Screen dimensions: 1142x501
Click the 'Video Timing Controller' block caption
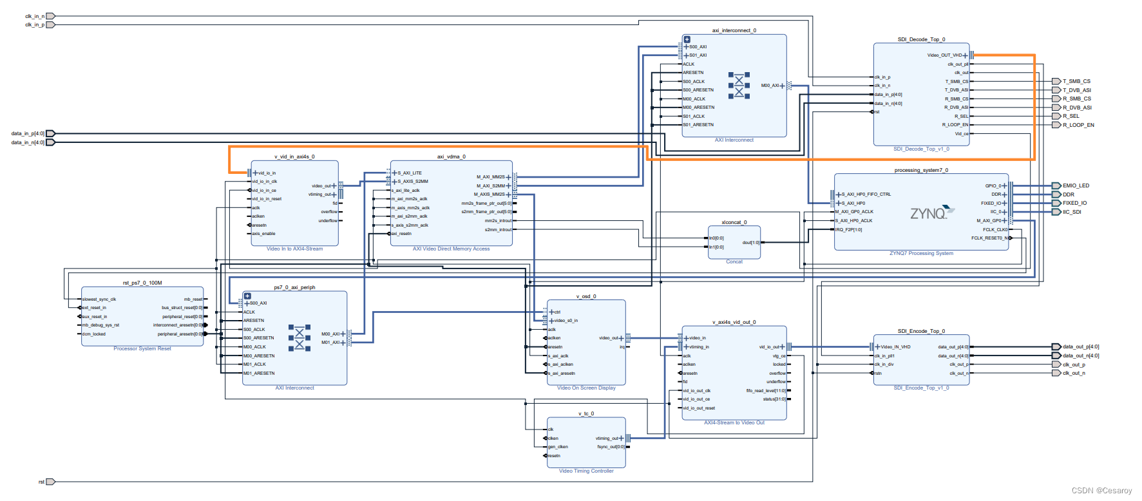586,471
